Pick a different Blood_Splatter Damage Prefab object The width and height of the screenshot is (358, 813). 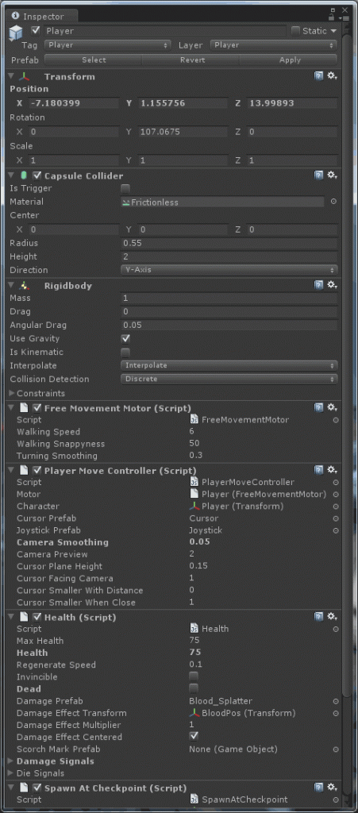click(336, 701)
